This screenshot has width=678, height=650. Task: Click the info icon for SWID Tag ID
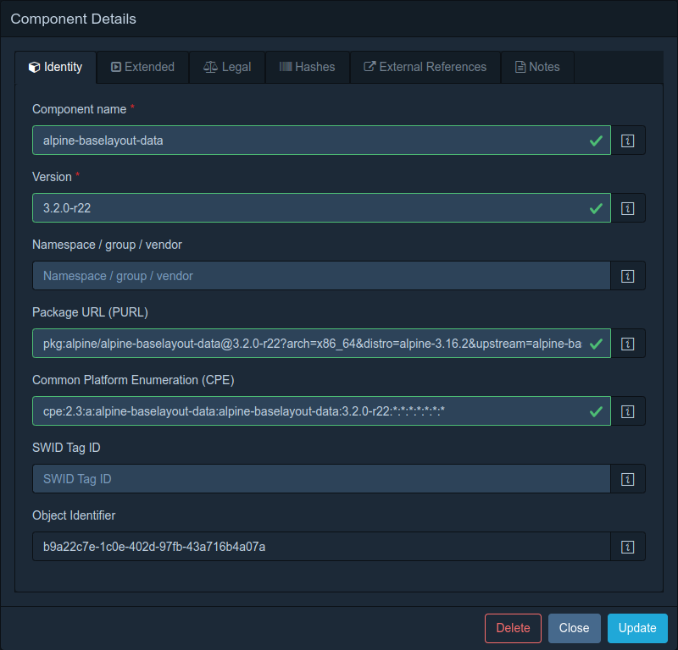(x=628, y=478)
